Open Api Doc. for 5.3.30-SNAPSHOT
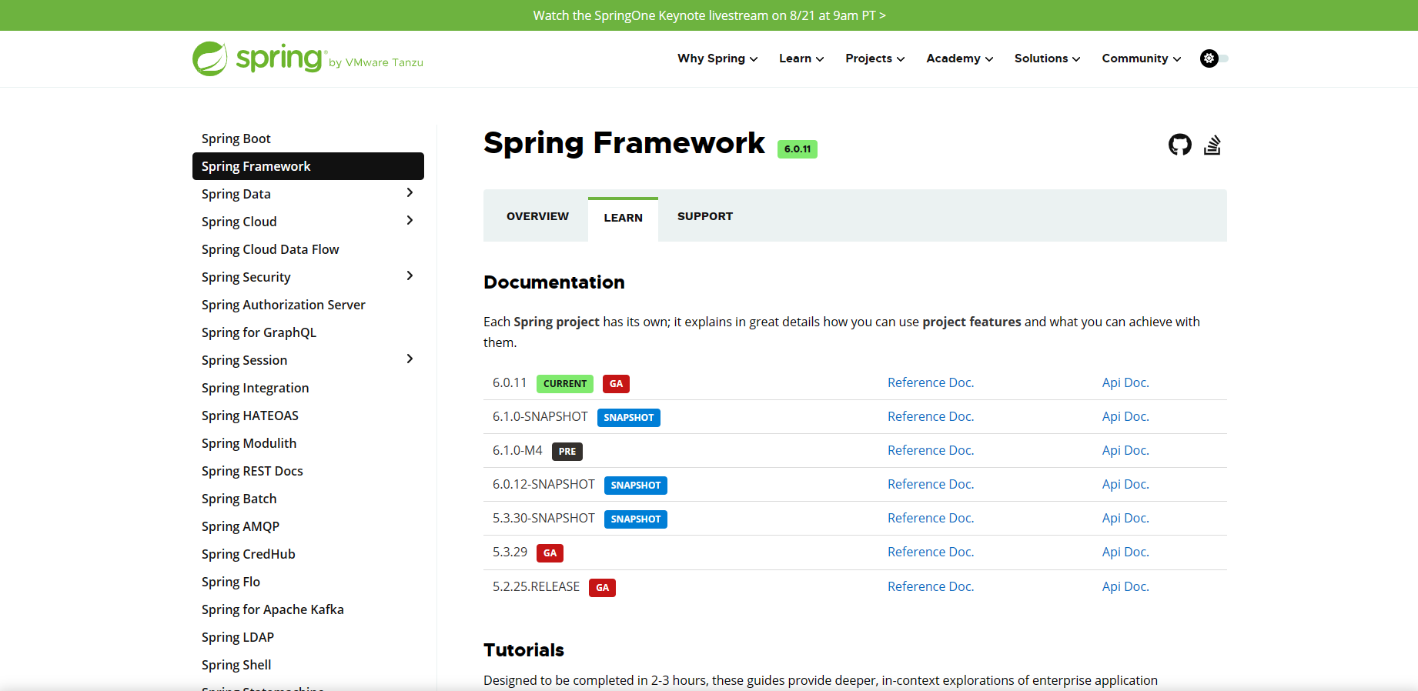Image resolution: width=1418 pixels, height=691 pixels. pos(1125,518)
